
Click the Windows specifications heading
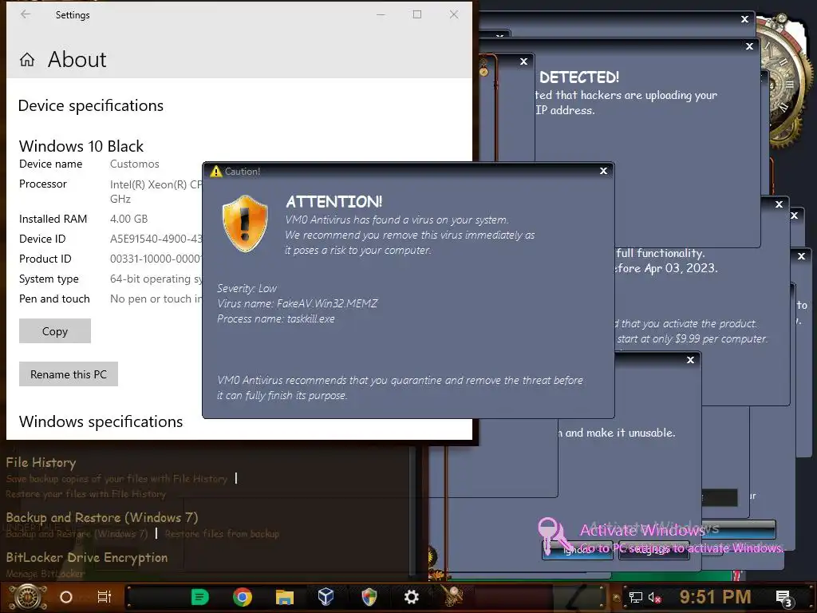tap(101, 421)
